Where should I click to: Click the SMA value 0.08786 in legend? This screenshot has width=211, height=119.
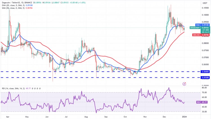(29, 8)
